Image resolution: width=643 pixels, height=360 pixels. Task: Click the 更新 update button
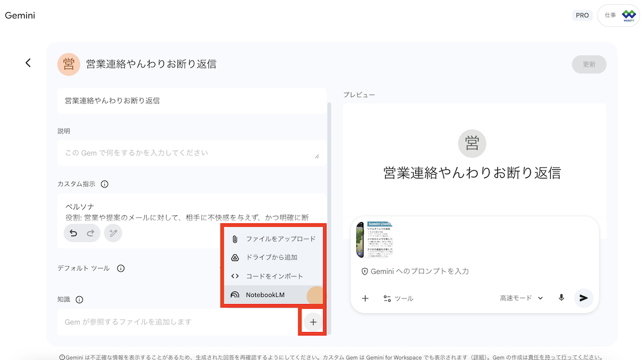[589, 64]
